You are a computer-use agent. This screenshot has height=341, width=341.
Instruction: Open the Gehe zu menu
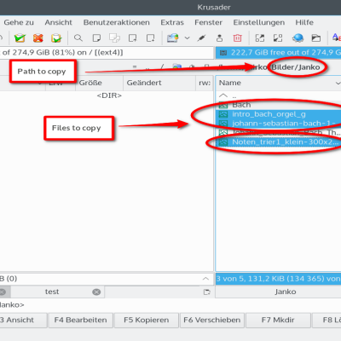(x=19, y=22)
